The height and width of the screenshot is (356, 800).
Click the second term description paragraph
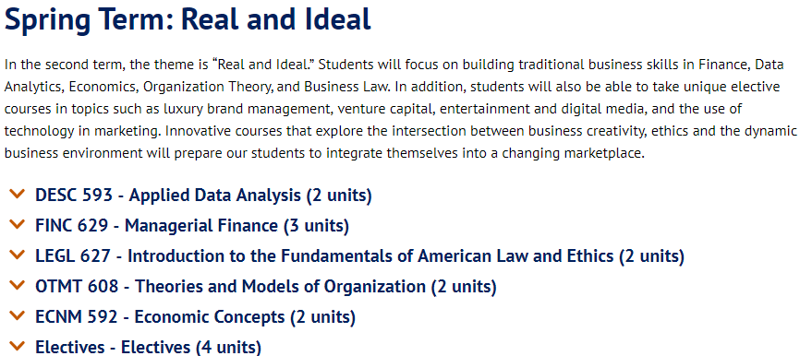pyautogui.click(x=400, y=109)
